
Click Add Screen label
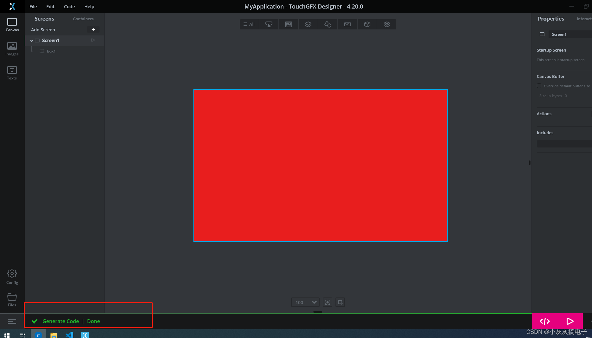pyautogui.click(x=43, y=30)
